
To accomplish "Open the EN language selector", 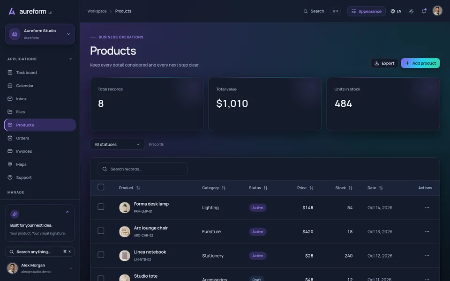I will (x=396, y=11).
